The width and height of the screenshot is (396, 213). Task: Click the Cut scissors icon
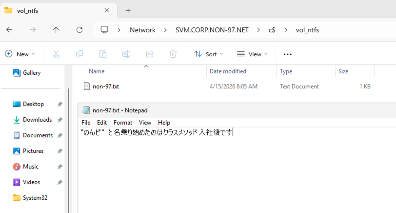[56, 54]
